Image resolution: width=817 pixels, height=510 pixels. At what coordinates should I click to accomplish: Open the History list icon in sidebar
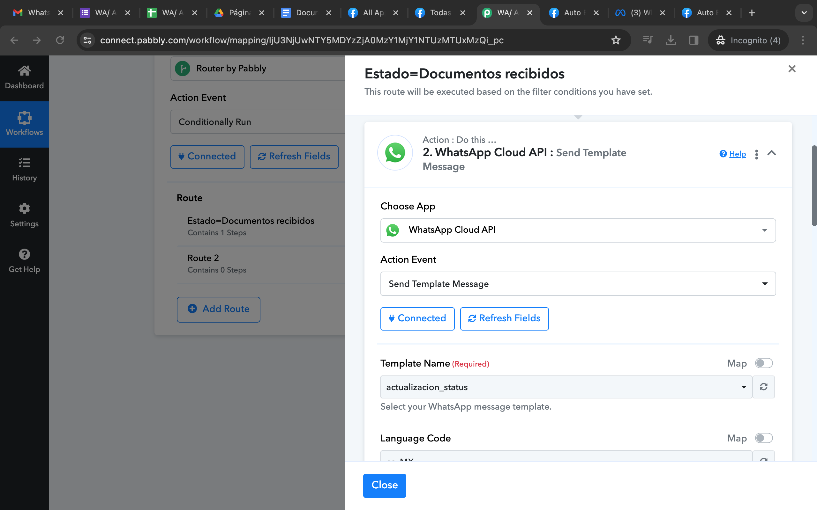pos(24,163)
